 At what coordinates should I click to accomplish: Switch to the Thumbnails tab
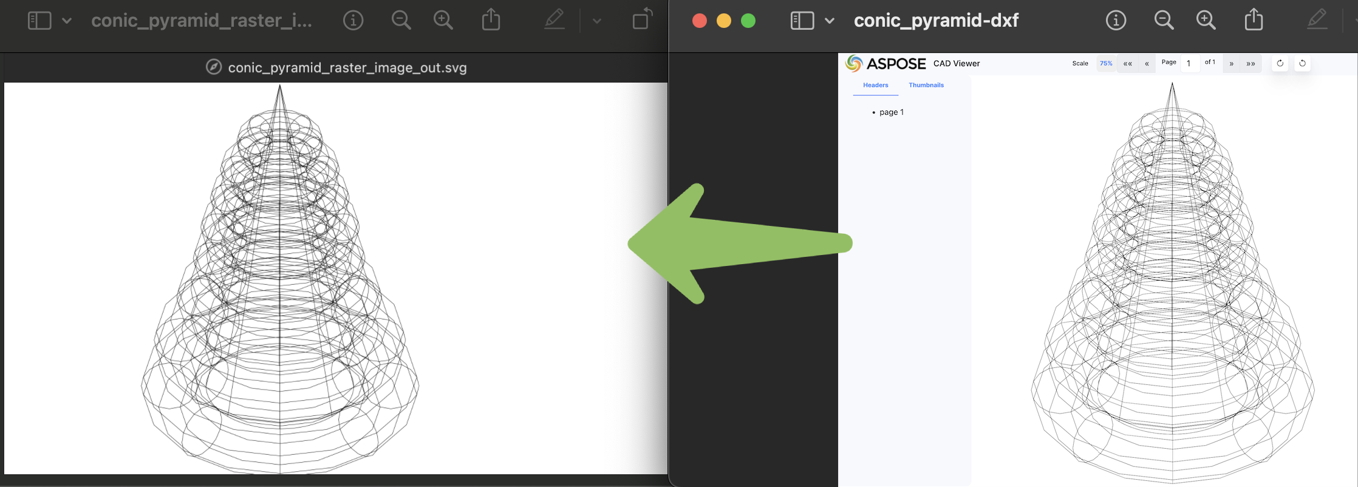click(x=926, y=85)
